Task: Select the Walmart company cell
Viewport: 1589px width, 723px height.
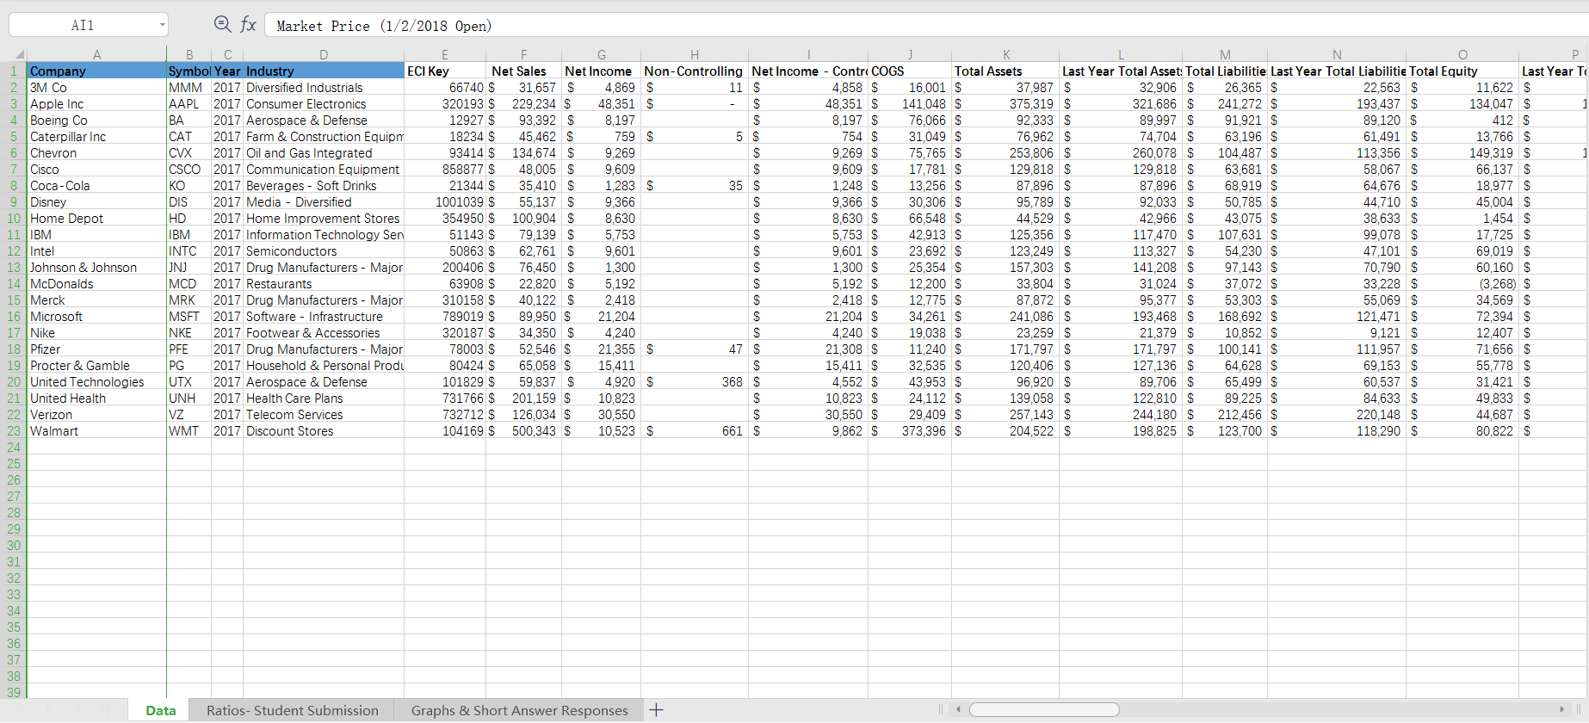Action: 96,430
